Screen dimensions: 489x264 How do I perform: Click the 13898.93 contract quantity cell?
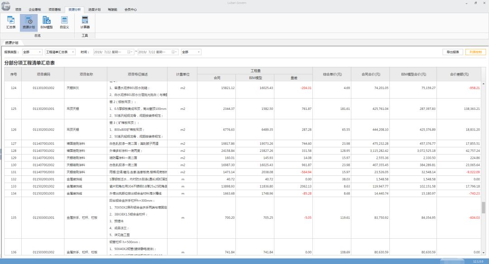217,187
